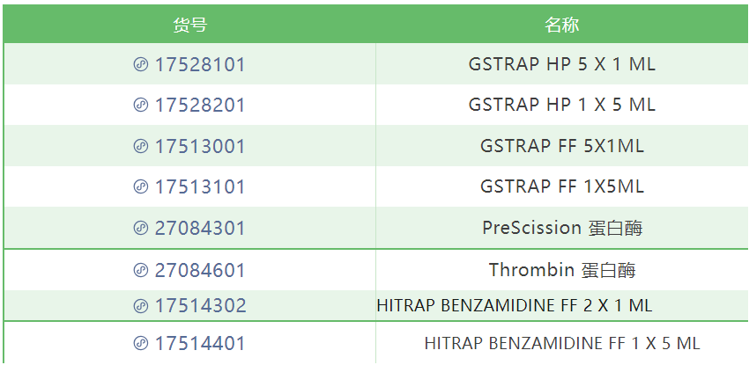This screenshot has width=749, height=365.
Task: Open product number 17528101 link
Action: click(200, 64)
